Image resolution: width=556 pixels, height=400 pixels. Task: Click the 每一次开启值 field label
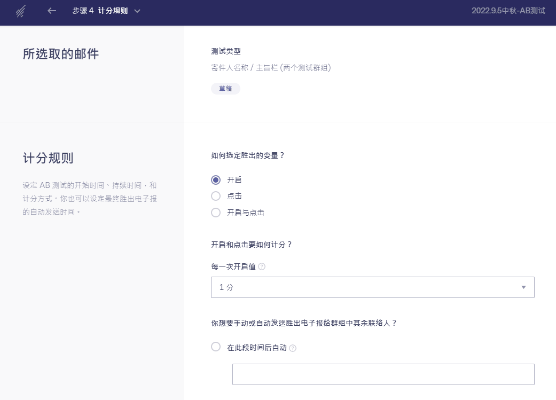coord(233,266)
